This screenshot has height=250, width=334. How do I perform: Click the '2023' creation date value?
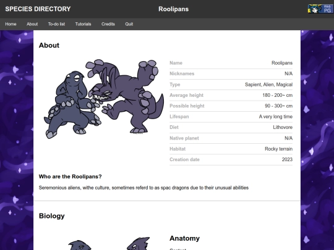coord(287,159)
